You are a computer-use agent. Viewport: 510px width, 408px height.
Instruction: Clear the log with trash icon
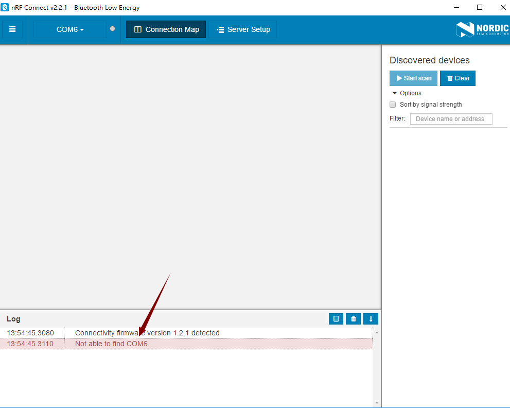click(353, 319)
